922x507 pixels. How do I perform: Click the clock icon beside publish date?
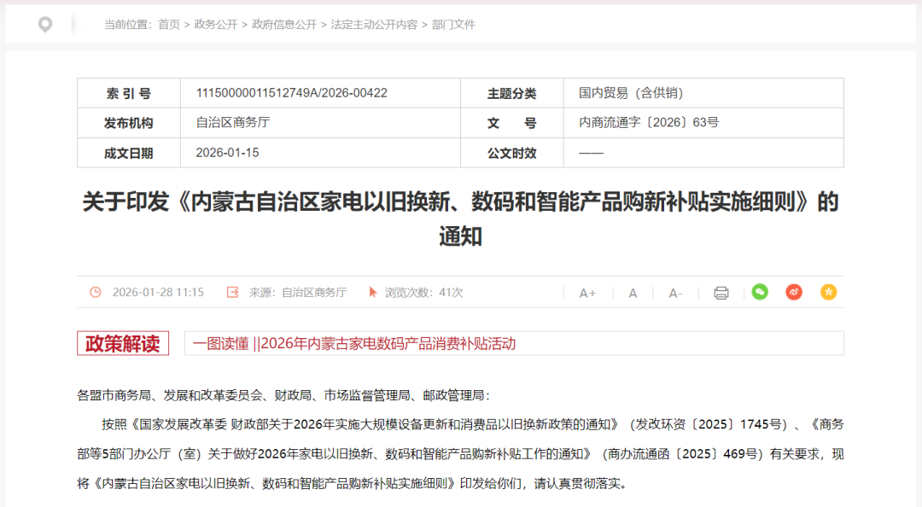pos(96,292)
